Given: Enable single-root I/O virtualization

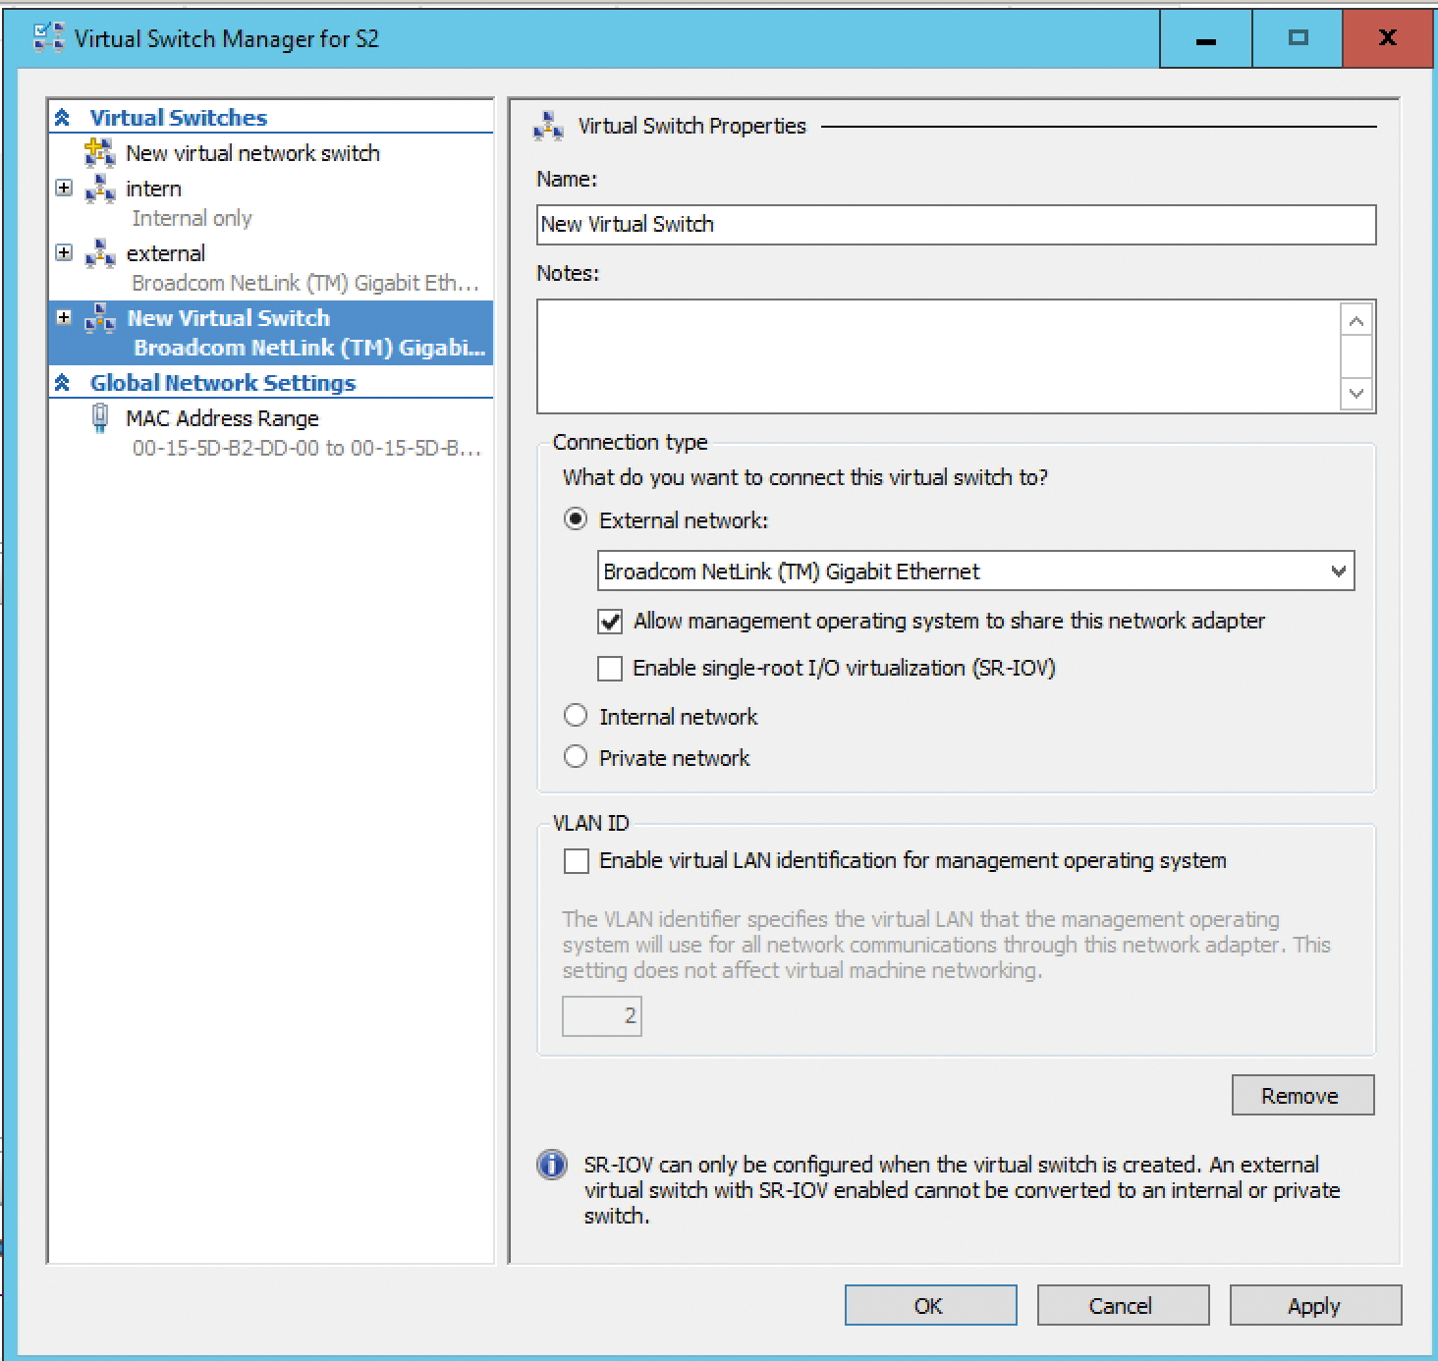Looking at the screenshot, I should (x=610, y=668).
